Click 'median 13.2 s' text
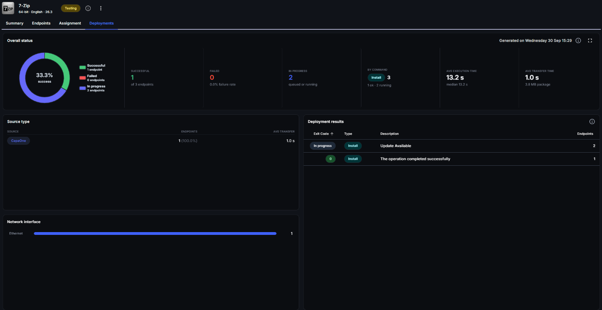Screen dimensions: 602x310 [457, 85]
